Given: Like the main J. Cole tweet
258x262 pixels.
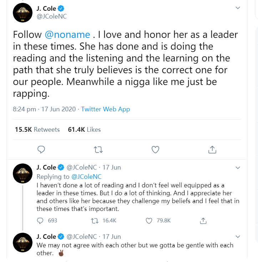Looking at the screenshot, I should 155,150.
